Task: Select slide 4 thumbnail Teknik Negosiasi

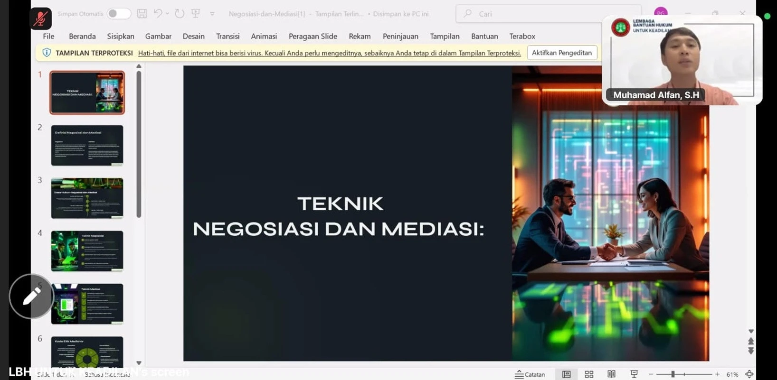Action: click(87, 251)
